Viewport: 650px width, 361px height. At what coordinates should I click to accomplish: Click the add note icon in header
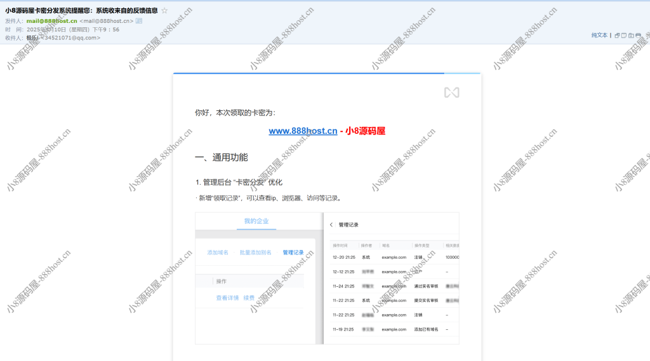coord(624,36)
